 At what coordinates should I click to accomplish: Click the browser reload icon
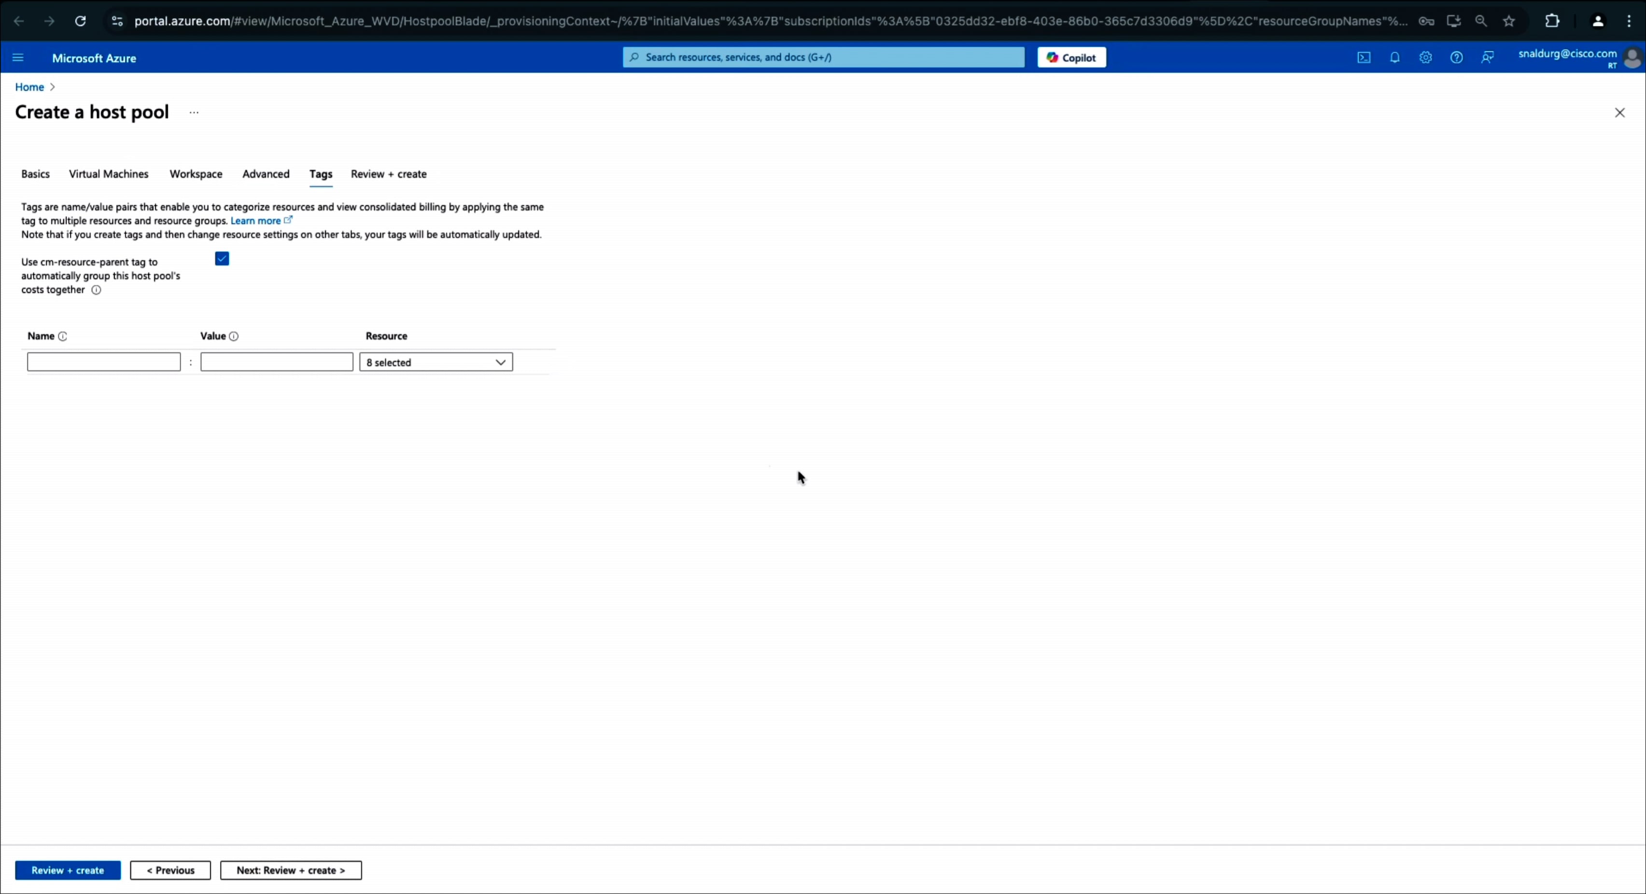coord(81,21)
